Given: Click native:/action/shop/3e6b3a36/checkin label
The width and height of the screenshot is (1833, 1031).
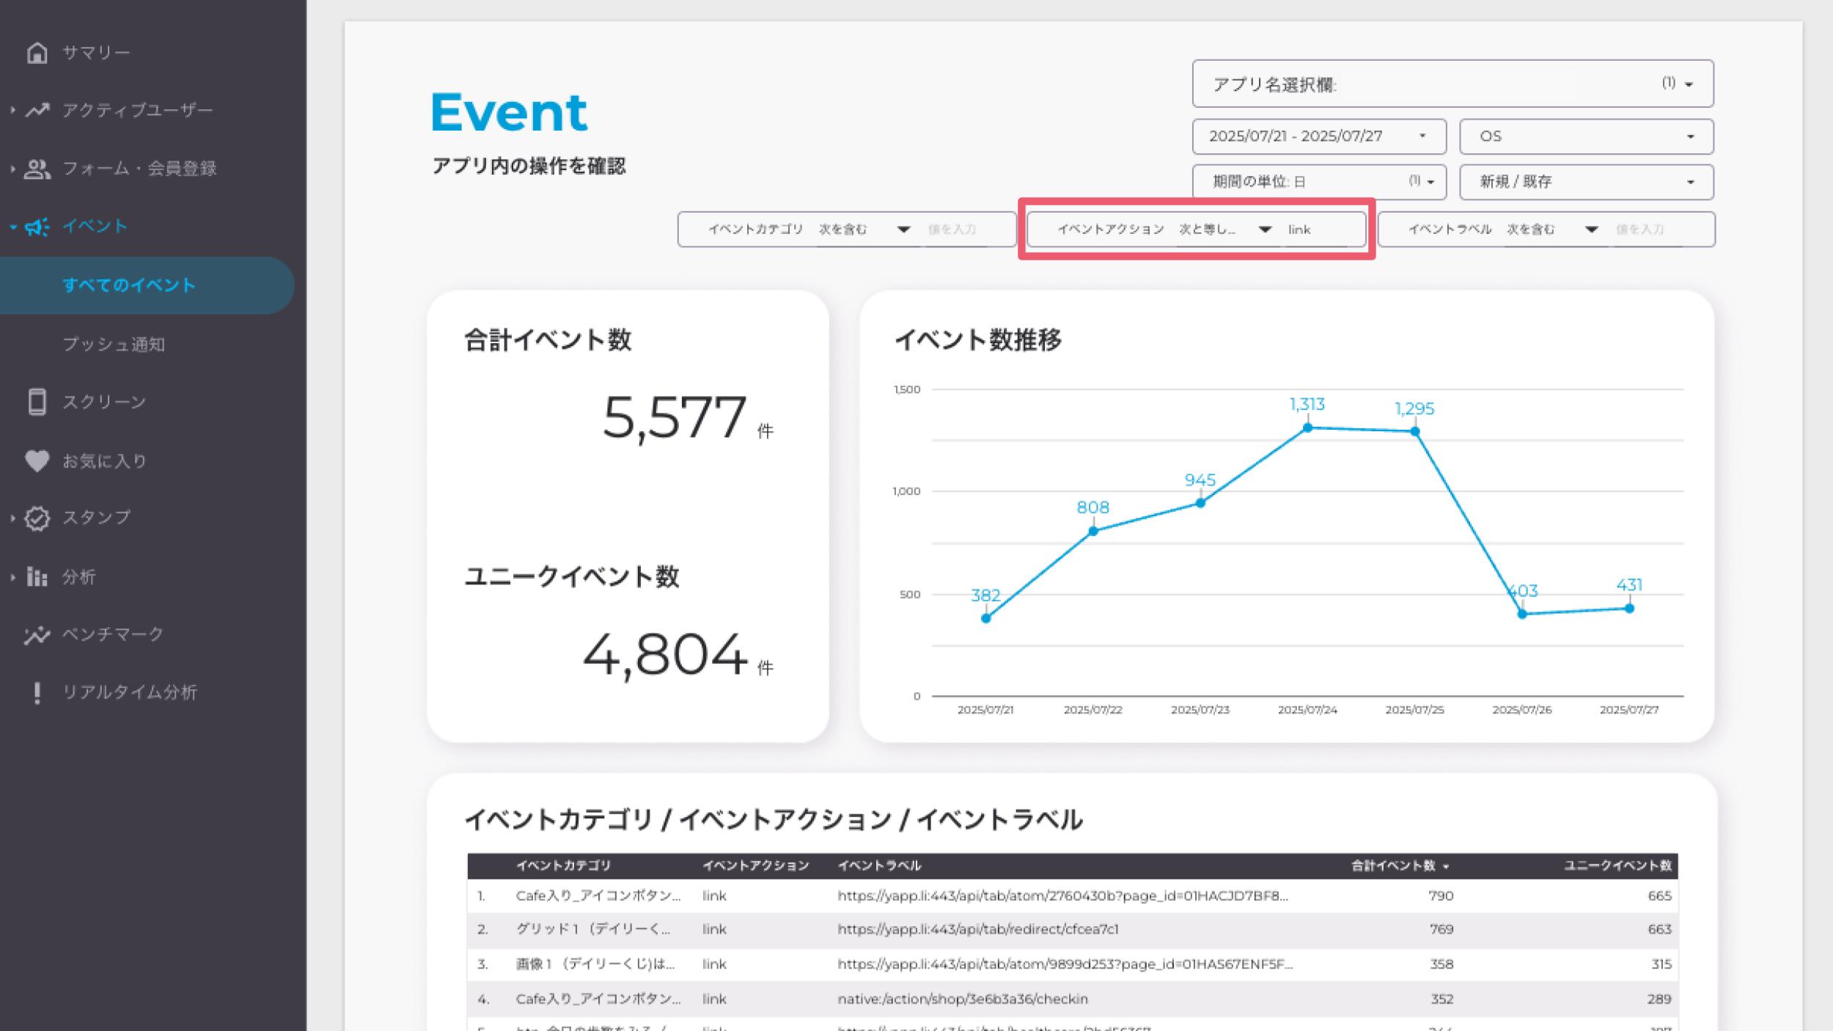Looking at the screenshot, I should point(963,999).
